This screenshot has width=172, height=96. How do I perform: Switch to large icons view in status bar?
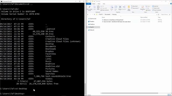(170, 95)
